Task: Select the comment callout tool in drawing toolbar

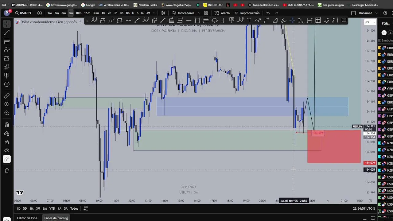Action: [x=344, y=20]
